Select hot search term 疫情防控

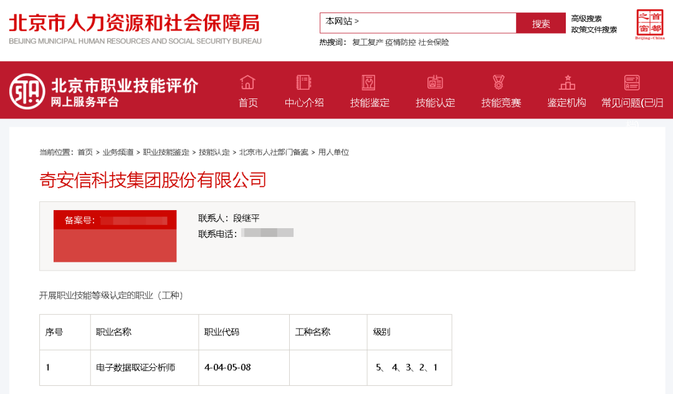(x=400, y=42)
